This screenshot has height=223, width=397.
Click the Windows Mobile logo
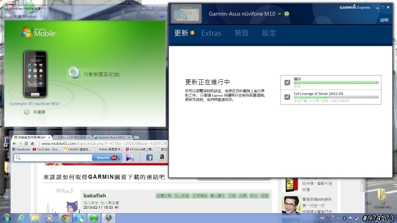(38, 33)
